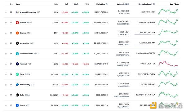This screenshot has width=186, height=112.
Task: Click info icon next to Market Cap
Action: pyautogui.click(x=107, y=4)
